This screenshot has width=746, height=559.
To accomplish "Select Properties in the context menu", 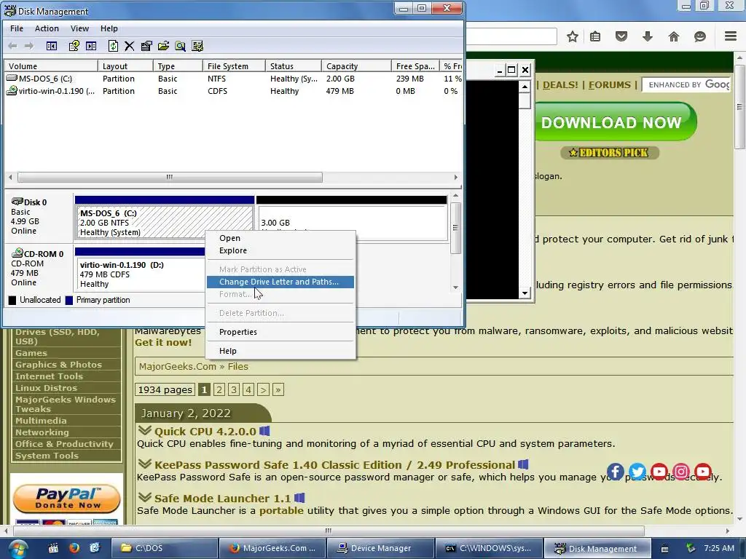I will click(280, 332).
